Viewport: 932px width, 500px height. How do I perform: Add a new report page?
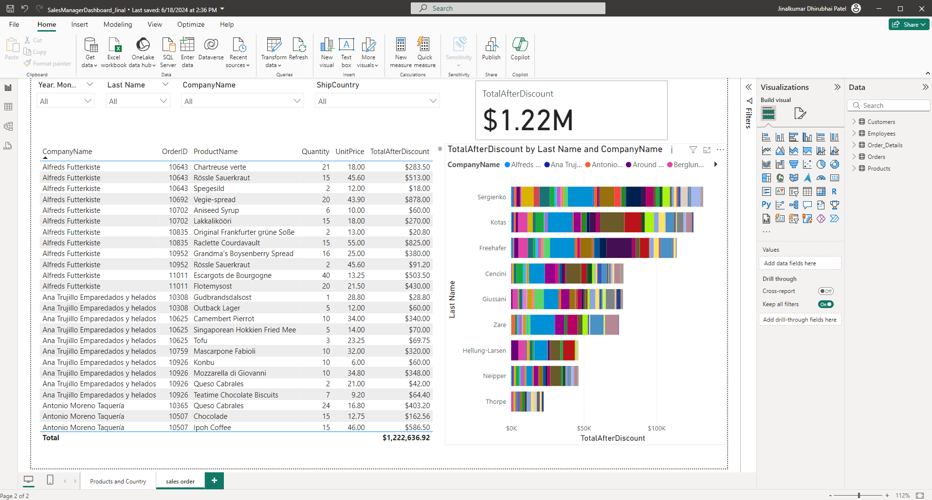[214, 481]
